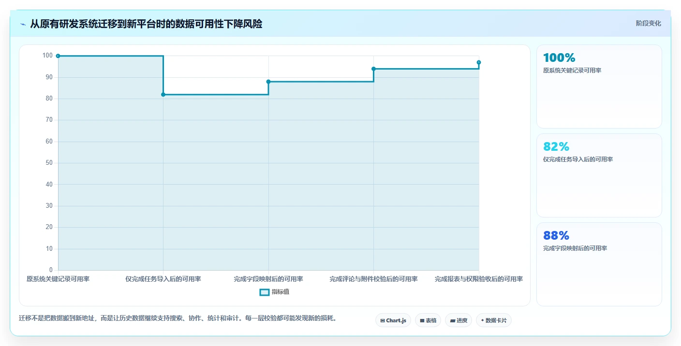Toggle the 指标值 legend color box
The image size is (681, 346).
point(265,292)
